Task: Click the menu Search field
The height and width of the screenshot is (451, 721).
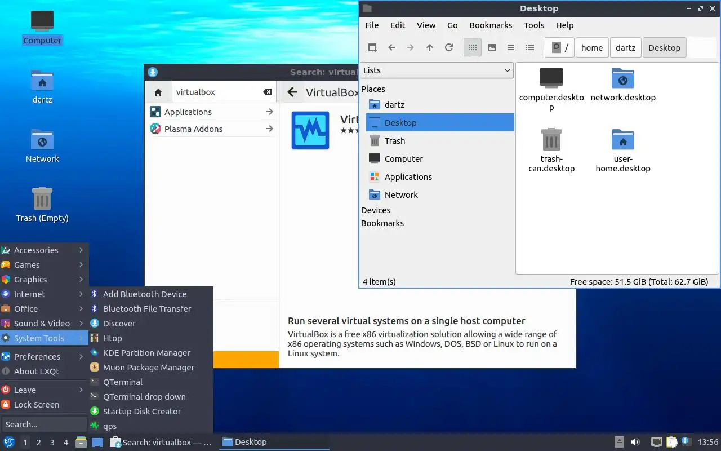Action: click(x=44, y=425)
